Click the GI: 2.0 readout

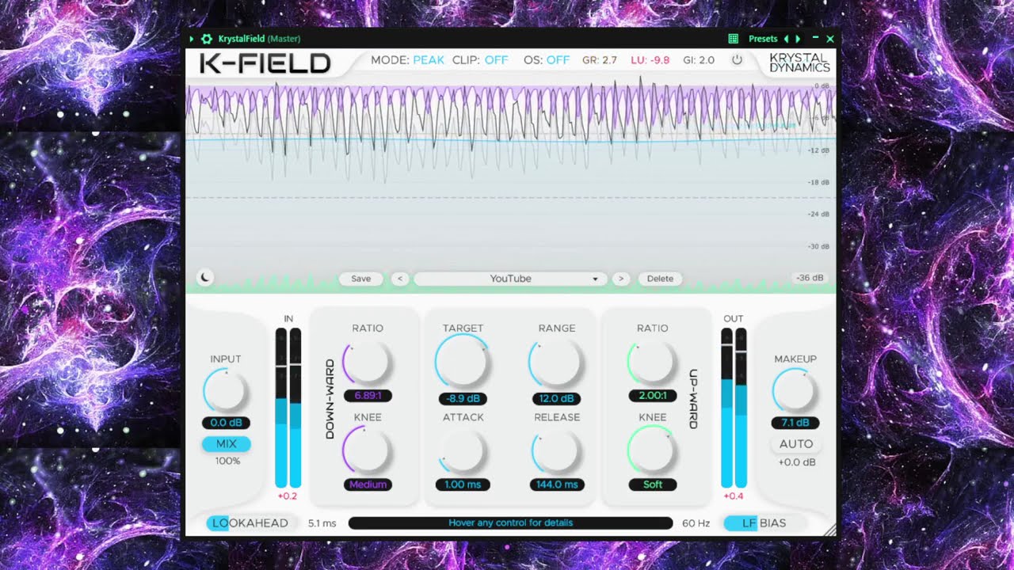(x=699, y=60)
